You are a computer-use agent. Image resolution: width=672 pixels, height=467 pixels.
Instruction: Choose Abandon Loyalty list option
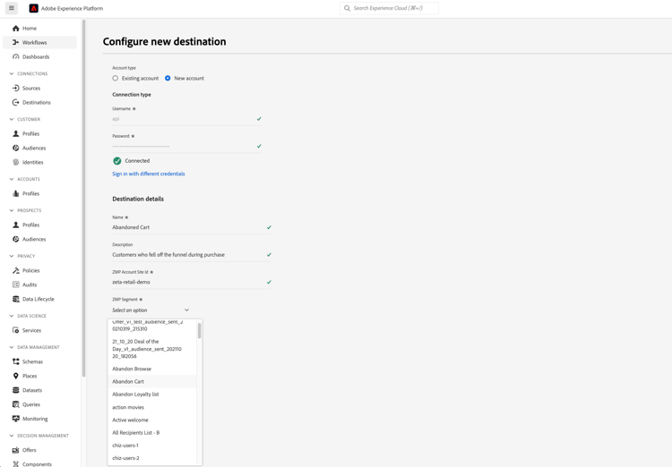pos(152,395)
